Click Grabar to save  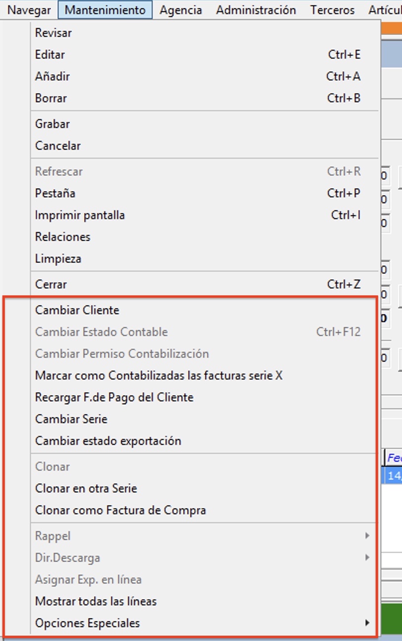[x=52, y=124]
